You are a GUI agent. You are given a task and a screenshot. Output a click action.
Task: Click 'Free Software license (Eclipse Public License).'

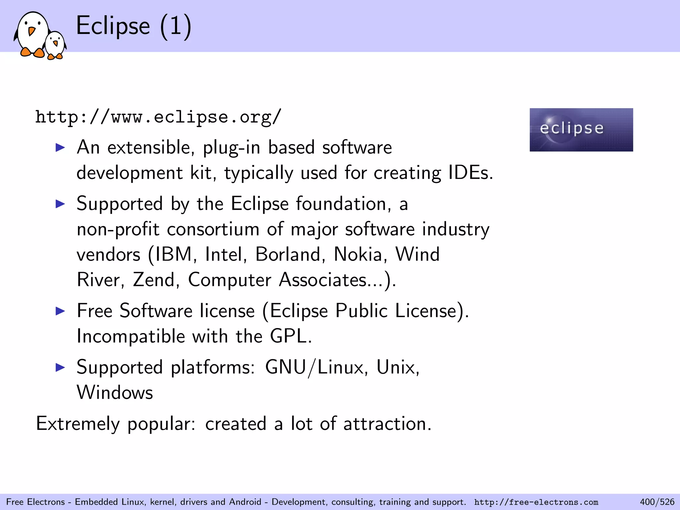tap(273, 311)
